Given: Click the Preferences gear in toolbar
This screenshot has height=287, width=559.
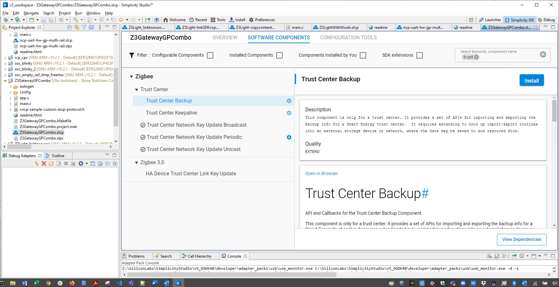Looking at the screenshot, I should [x=262, y=20].
